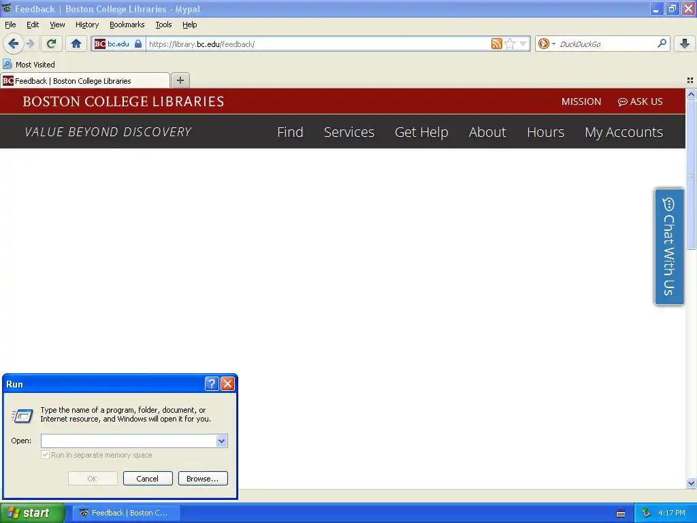Viewport: 697px width, 523px height.
Task: Open the About navigation item
Action: click(487, 132)
